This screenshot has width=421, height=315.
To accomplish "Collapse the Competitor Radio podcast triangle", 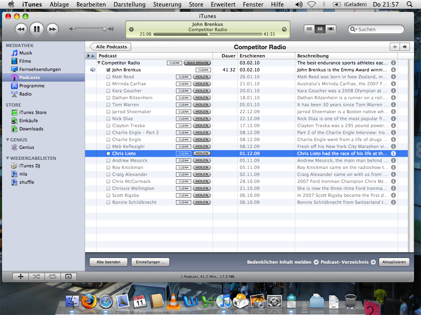I will point(99,63).
